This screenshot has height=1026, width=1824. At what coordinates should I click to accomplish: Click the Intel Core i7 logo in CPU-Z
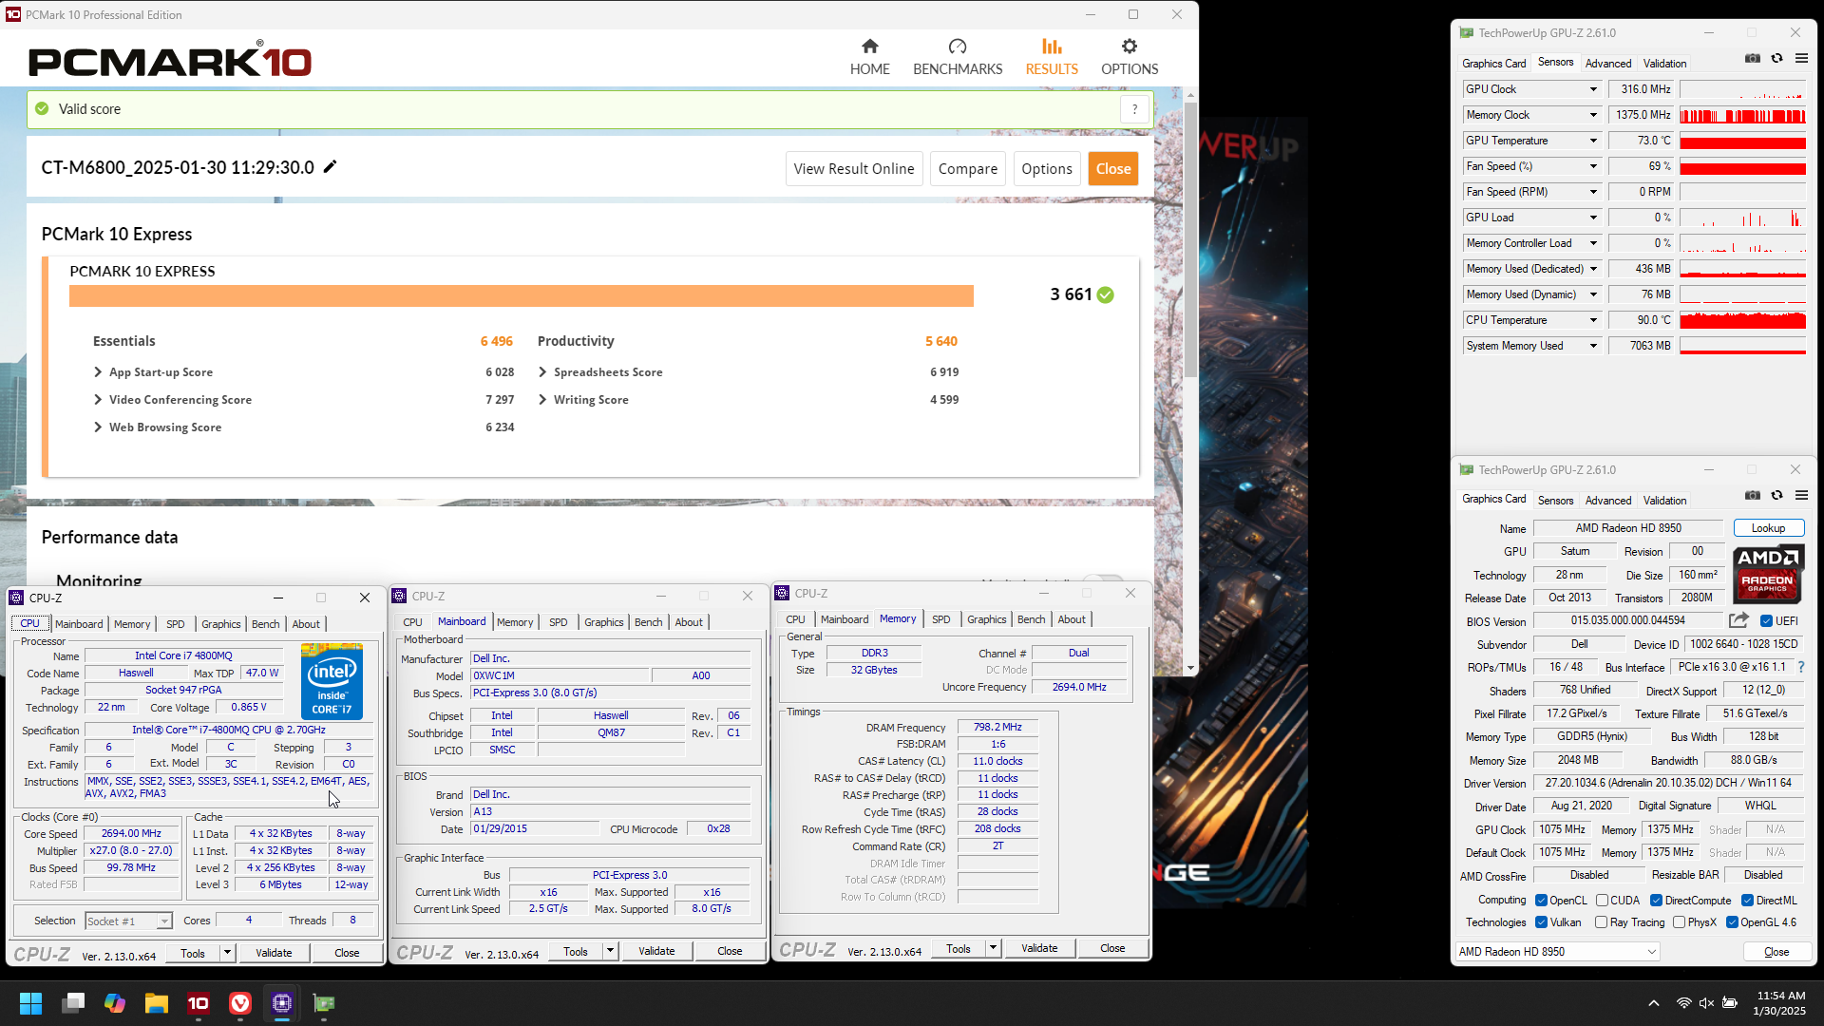pos(332,681)
